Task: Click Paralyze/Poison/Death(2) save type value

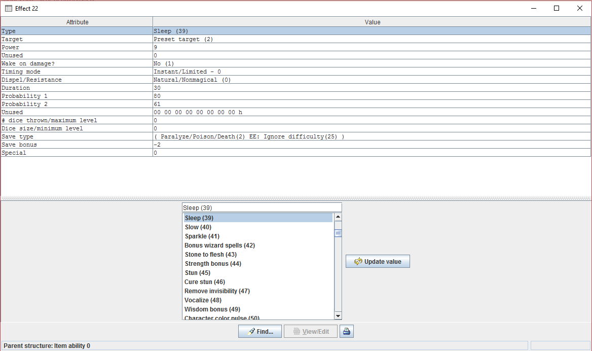Action: tap(372, 137)
